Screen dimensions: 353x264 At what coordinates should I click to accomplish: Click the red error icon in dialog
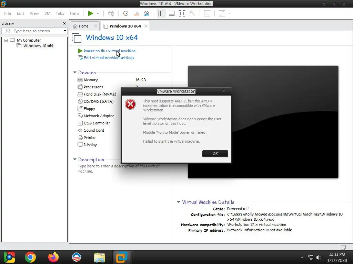(130, 104)
